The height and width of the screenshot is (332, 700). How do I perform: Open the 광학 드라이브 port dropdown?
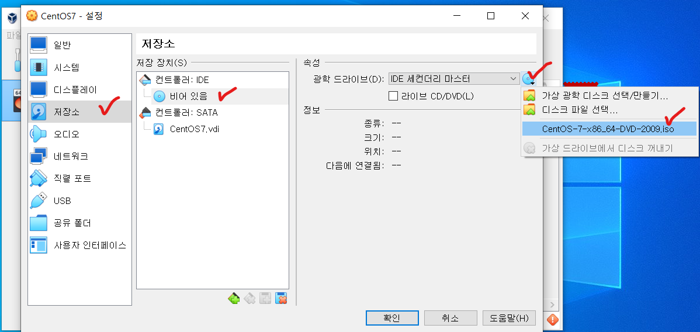tap(454, 79)
